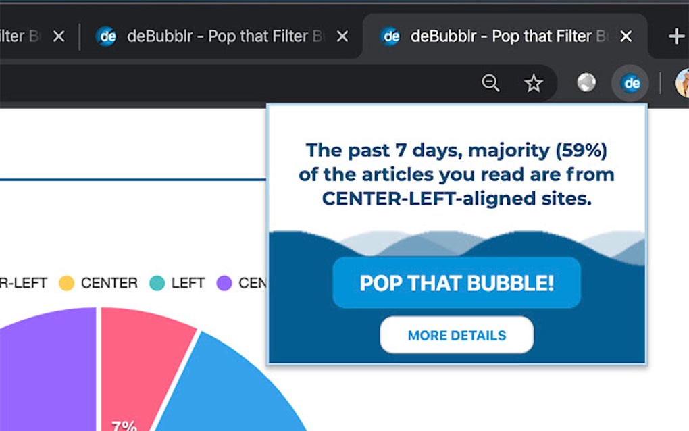The height and width of the screenshot is (431, 689).
Task: Switch to the middle deBubblr tab
Action: point(216,36)
